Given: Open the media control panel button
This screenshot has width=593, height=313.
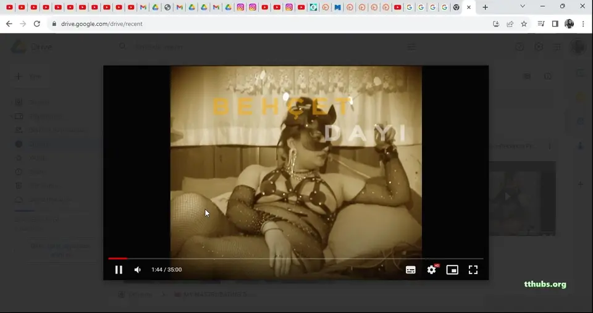Looking at the screenshot, I should 541,24.
